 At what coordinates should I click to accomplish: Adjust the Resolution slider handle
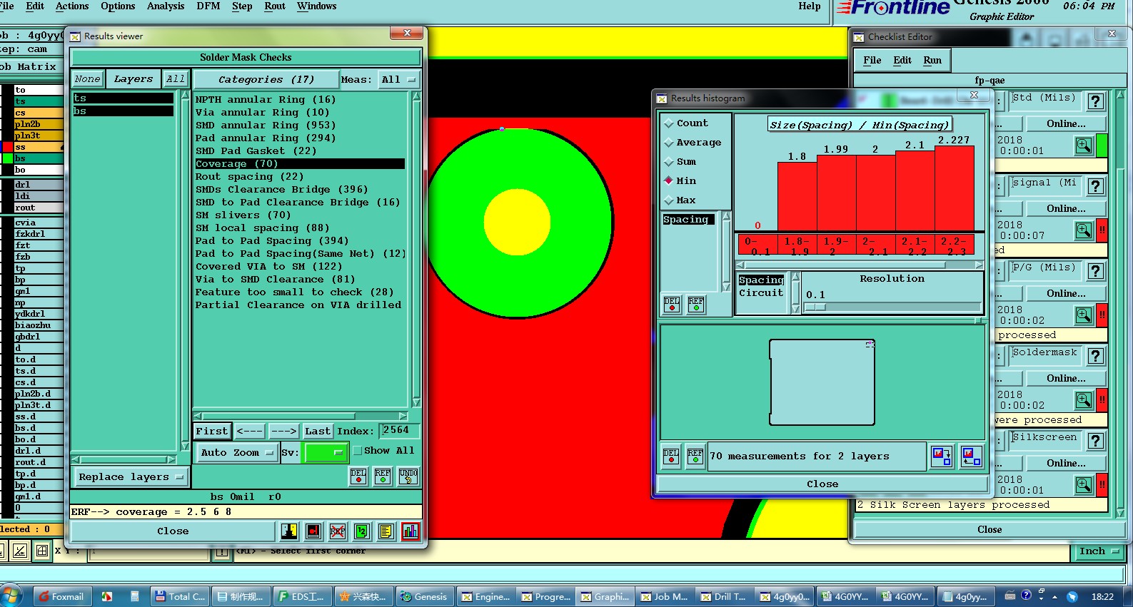[816, 307]
